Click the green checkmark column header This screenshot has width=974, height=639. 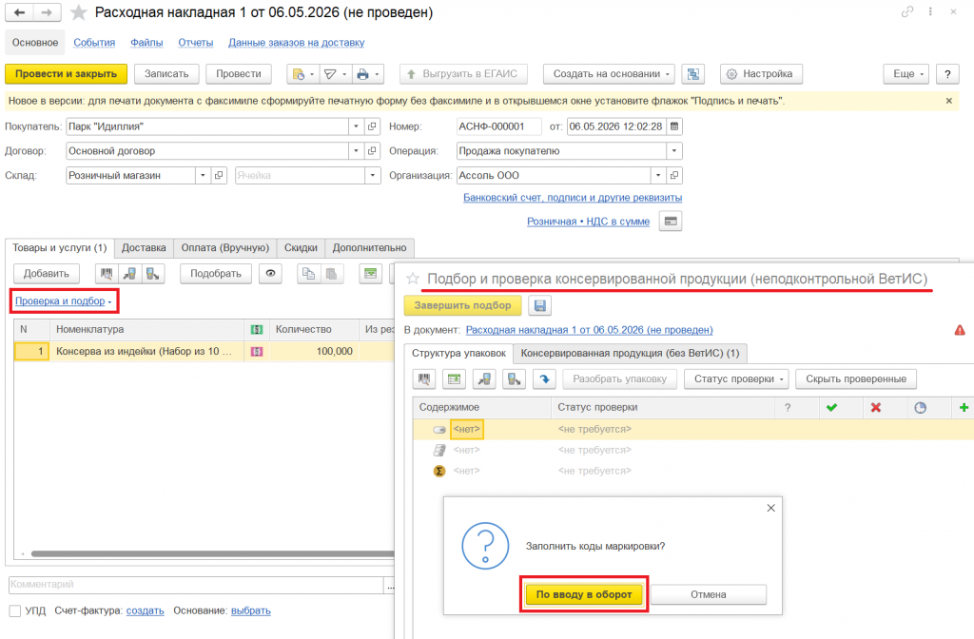tap(831, 407)
